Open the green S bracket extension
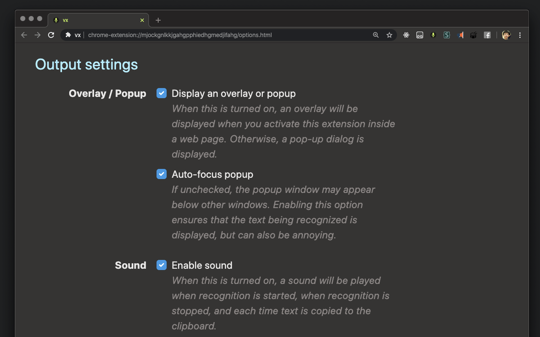This screenshot has height=337, width=540. pos(447,35)
